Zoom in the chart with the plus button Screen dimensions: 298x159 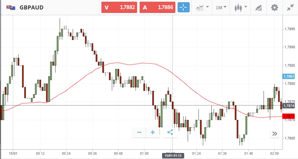pyautogui.click(x=153, y=132)
